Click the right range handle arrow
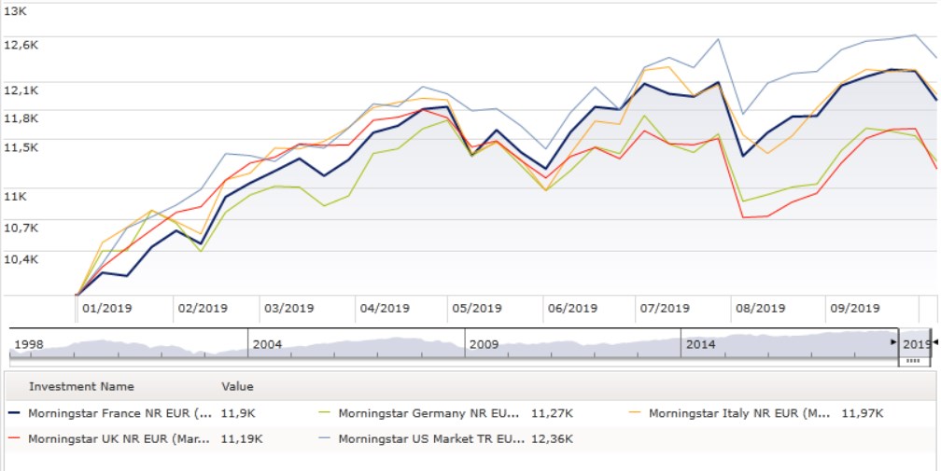Image resolution: width=941 pixels, height=471 pixels. click(x=935, y=344)
